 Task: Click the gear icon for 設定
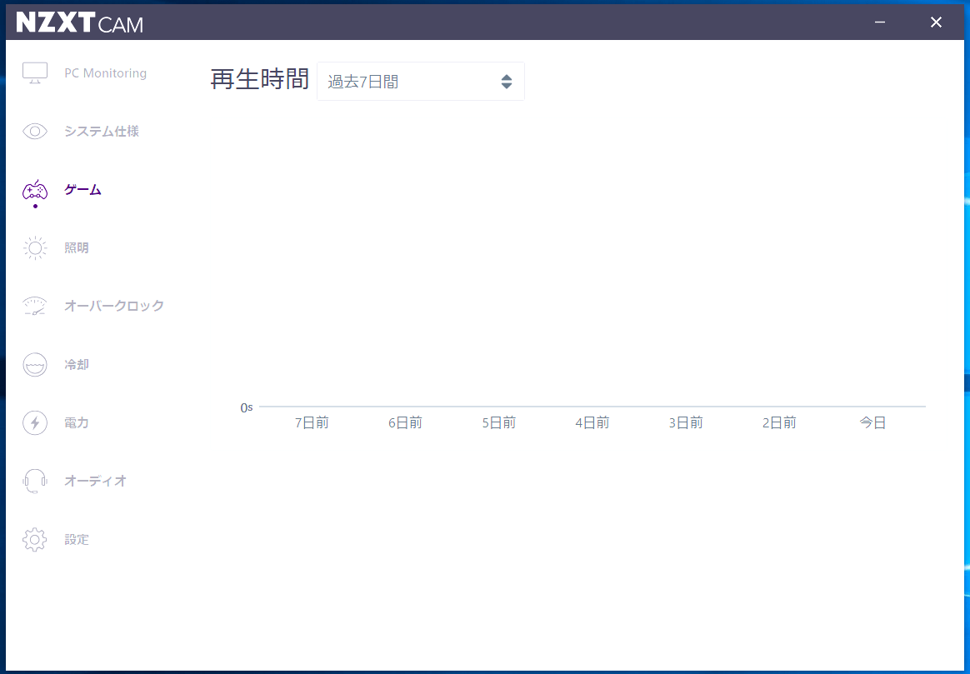[x=35, y=539]
